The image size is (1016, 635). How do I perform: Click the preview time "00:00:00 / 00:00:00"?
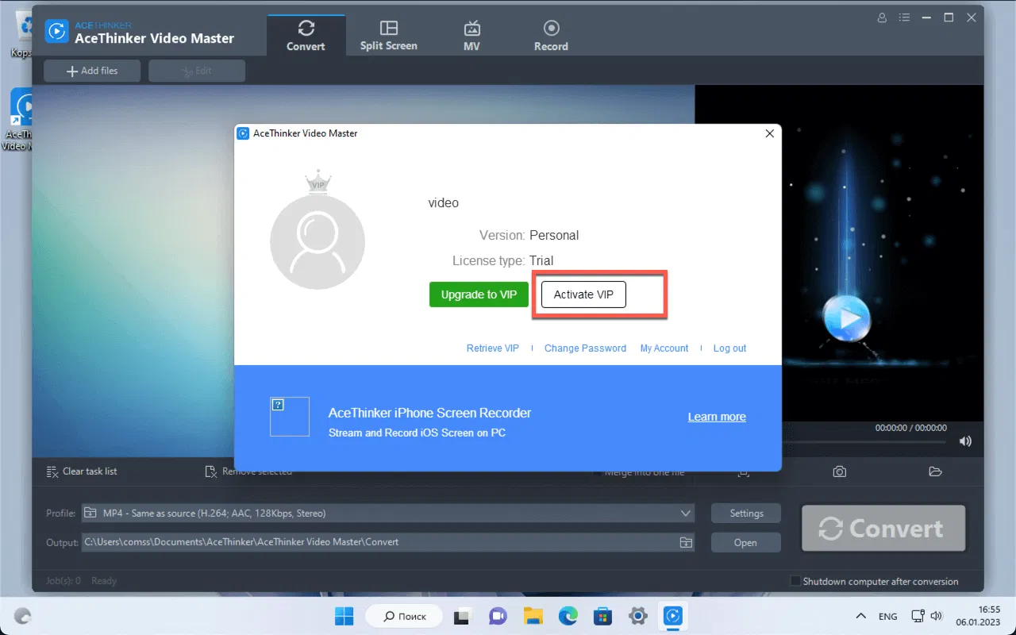[911, 428]
